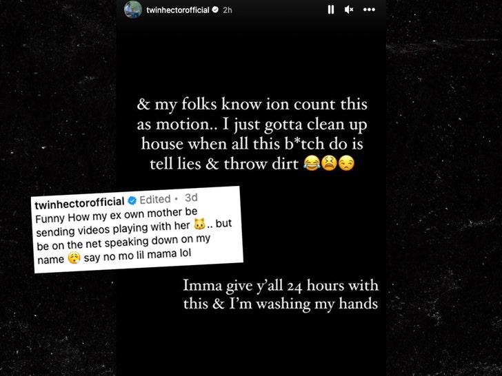Click the 'Edited' label in the comment
This screenshot has height=376, width=502.
pos(155,200)
